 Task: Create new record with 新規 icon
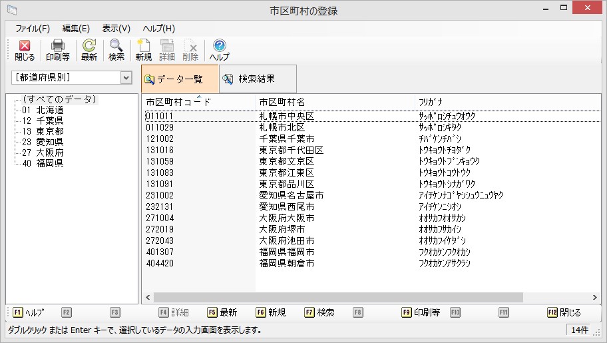click(144, 50)
